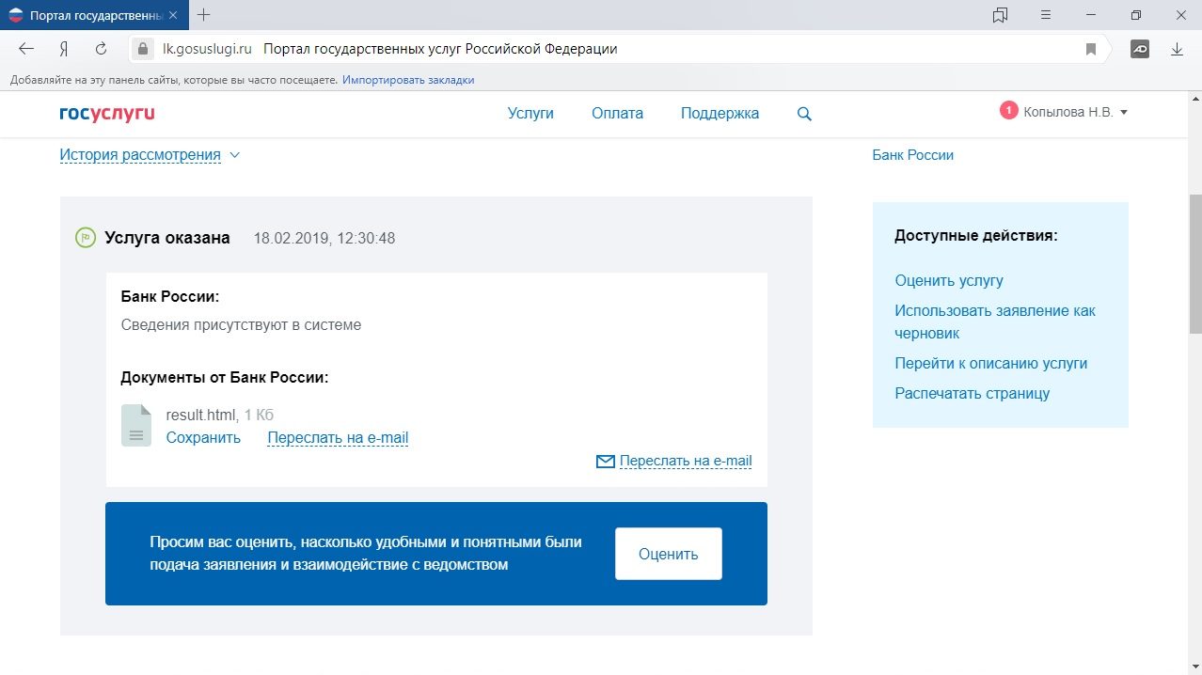Open the site search magnifier icon

pos(804,114)
